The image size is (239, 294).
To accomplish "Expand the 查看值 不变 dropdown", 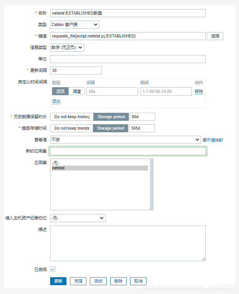I will 125,140.
